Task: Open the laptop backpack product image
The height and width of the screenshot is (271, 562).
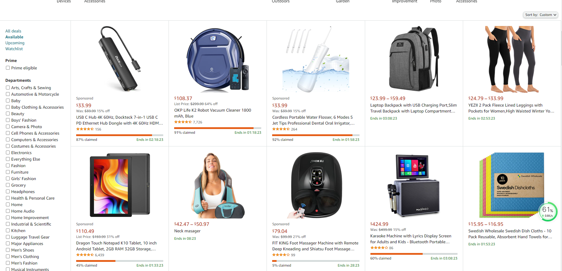Action: (x=414, y=59)
